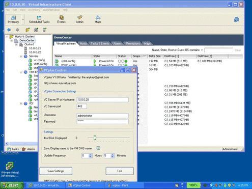Screen dimensions: 252x189
Task: Sort by the Name column header
Action: click(x=73, y=56)
